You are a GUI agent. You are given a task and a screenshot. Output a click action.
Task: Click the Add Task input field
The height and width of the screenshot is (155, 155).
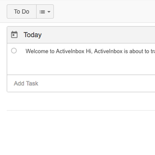pos(81,83)
